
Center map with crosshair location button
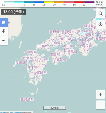[x=101, y=24]
